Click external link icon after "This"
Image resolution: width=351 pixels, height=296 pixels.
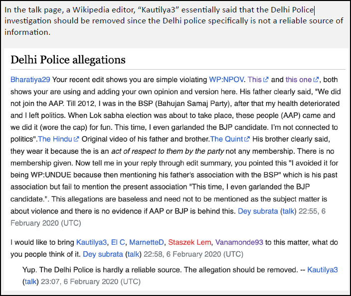(266, 80)
